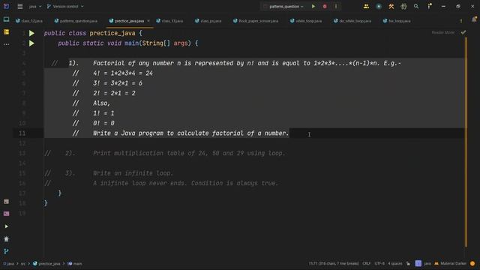This screenshot has height=270, width=480.
Task: Open IDE settings gear icon
Action: [x=403, y=6]
